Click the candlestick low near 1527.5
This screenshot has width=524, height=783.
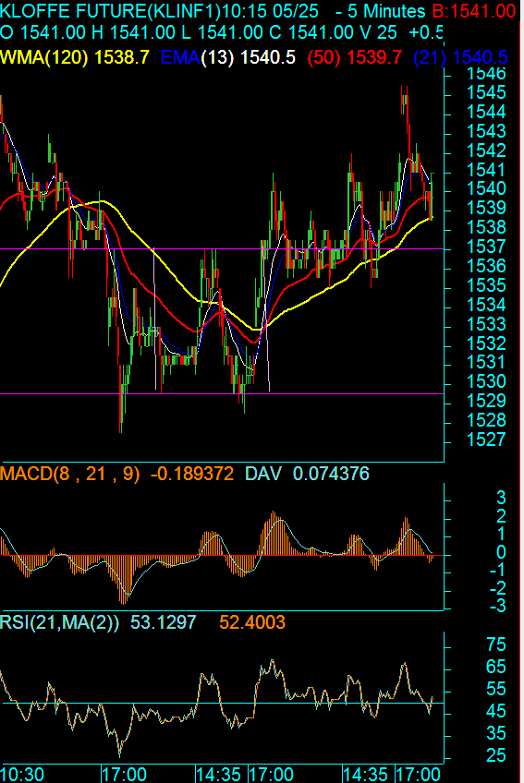(x=120, y=409)
